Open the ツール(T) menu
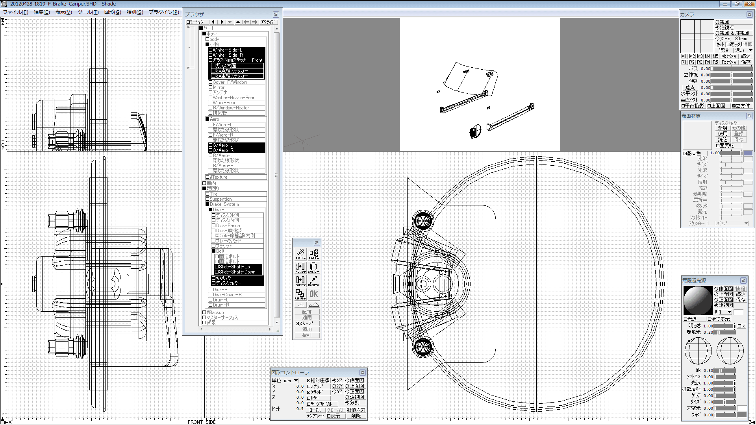The height and width of the screenshot is (425, 756). (88, 12)
